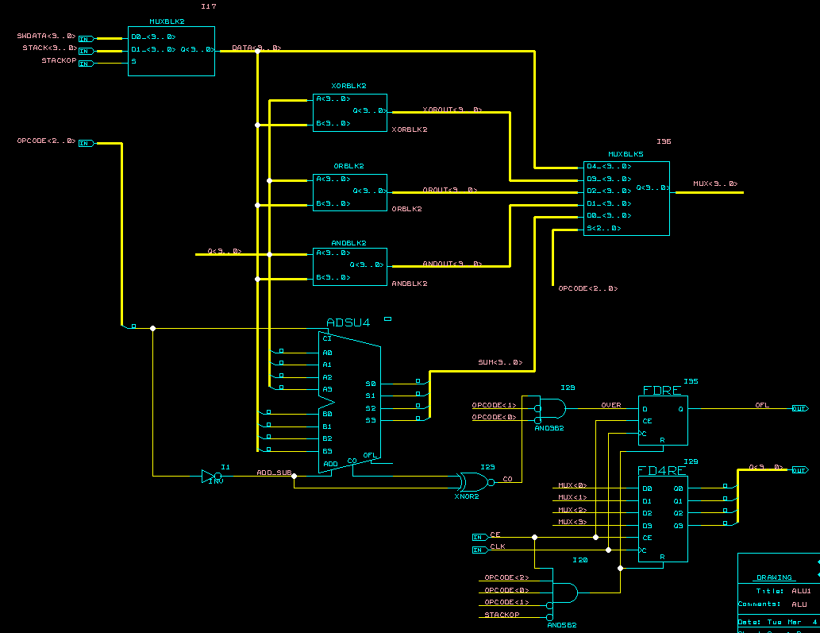This screenshot has width=820, height=633.
Task: Click the XOROUT<3..0> bus label
Action: 452,110
